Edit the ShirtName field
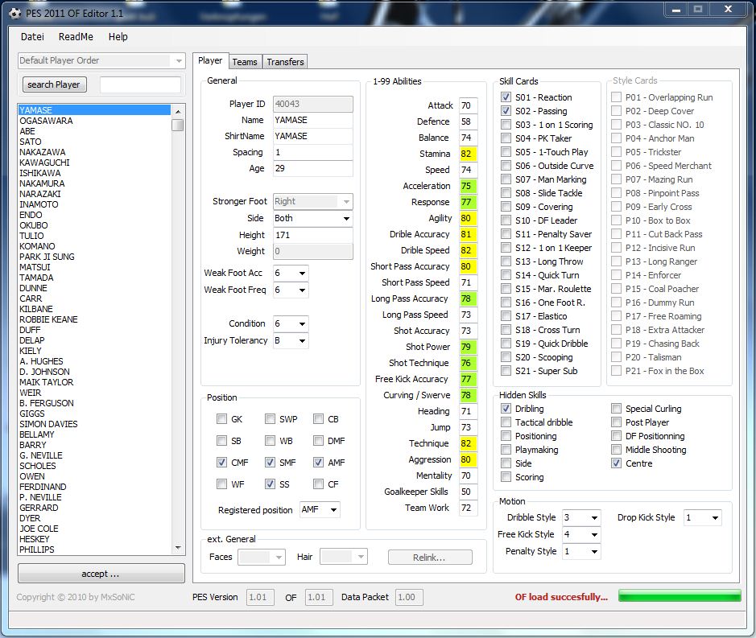756x638 pixels. pyautogui.click(x=313, y=137)
